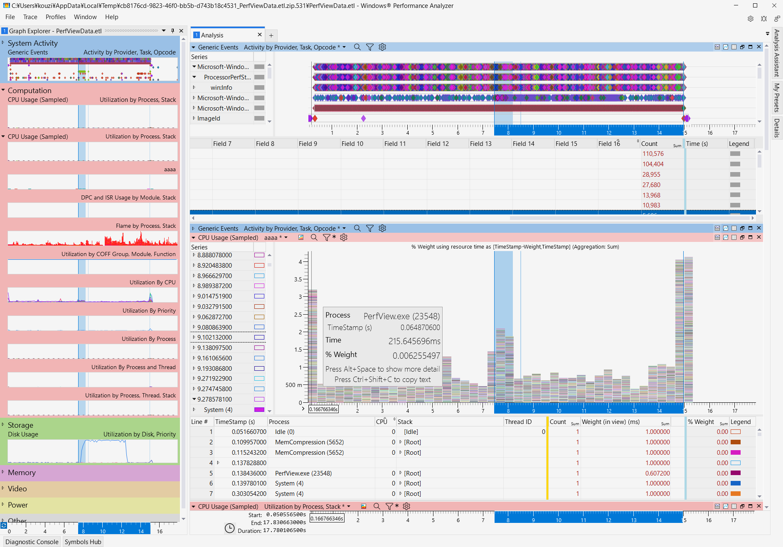Toggle auto-hide pin on the Graph Explorer panel
783x547 pixels.
click(172, 30)
